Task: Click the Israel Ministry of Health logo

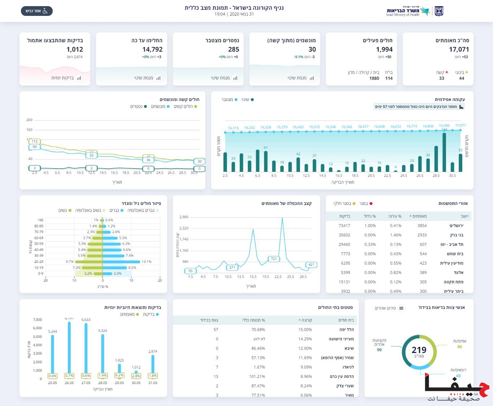Action: tap(408, 11)
